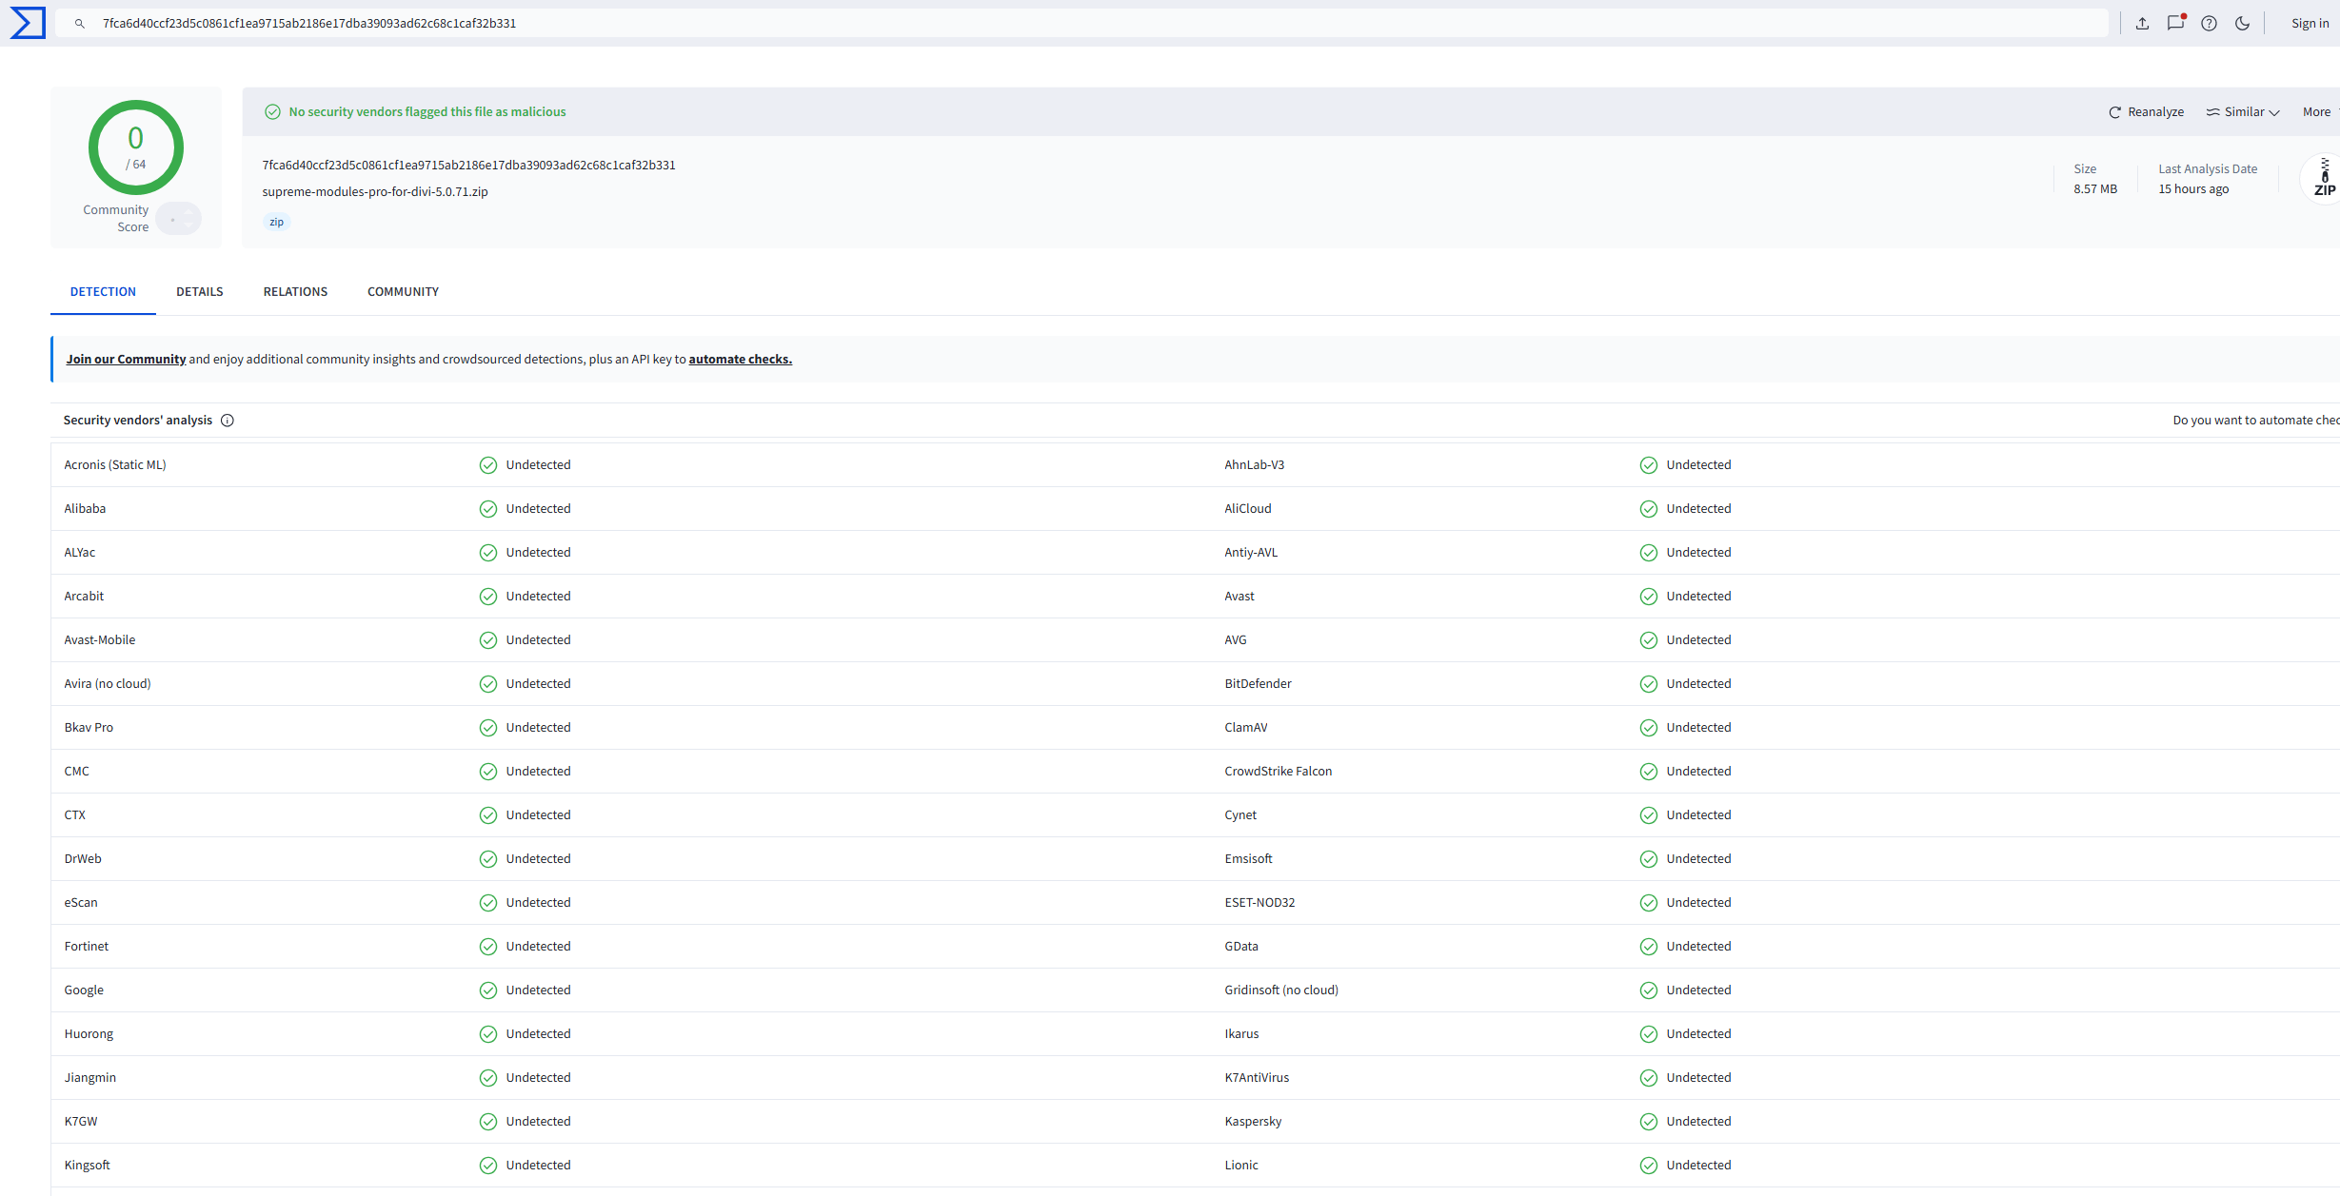Toggle dark mode moon icon

click(2243, 24)
